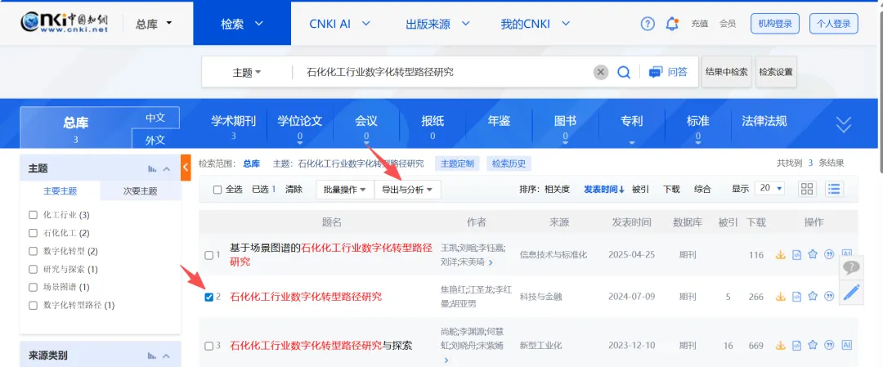
Task: Show 来源类别 panel chart icon
Action: 151,356
